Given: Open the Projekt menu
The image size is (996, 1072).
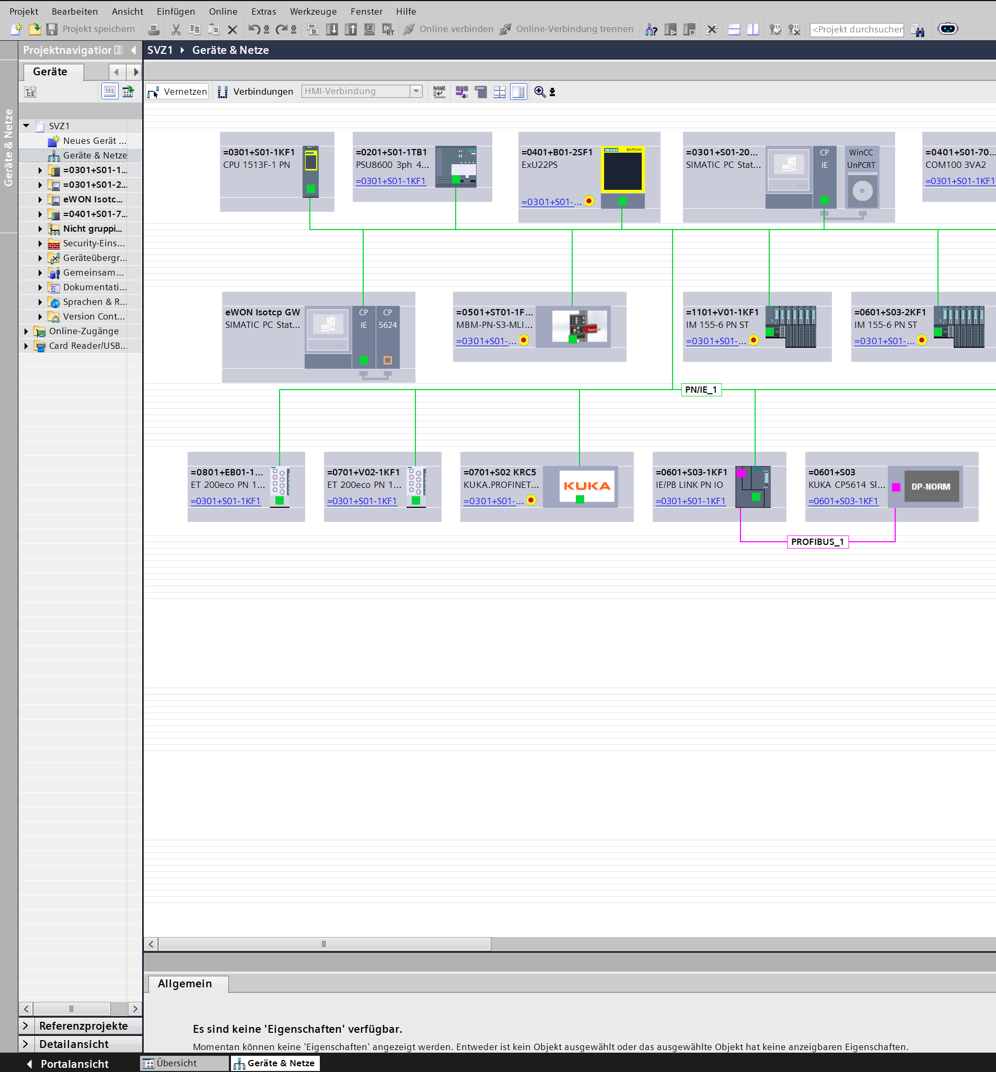Looking at the screenshot, I should 24,12.
